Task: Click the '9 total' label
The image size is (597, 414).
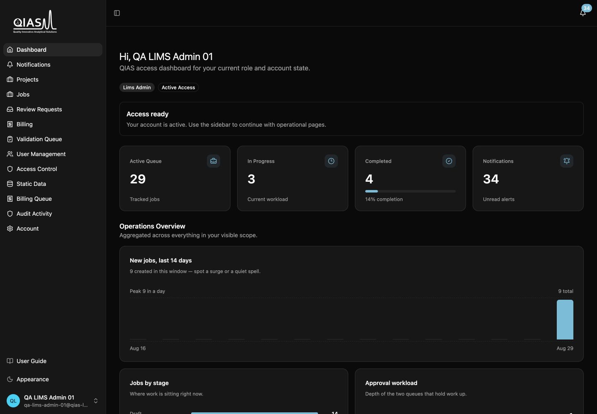Action: tap(566, 291)
